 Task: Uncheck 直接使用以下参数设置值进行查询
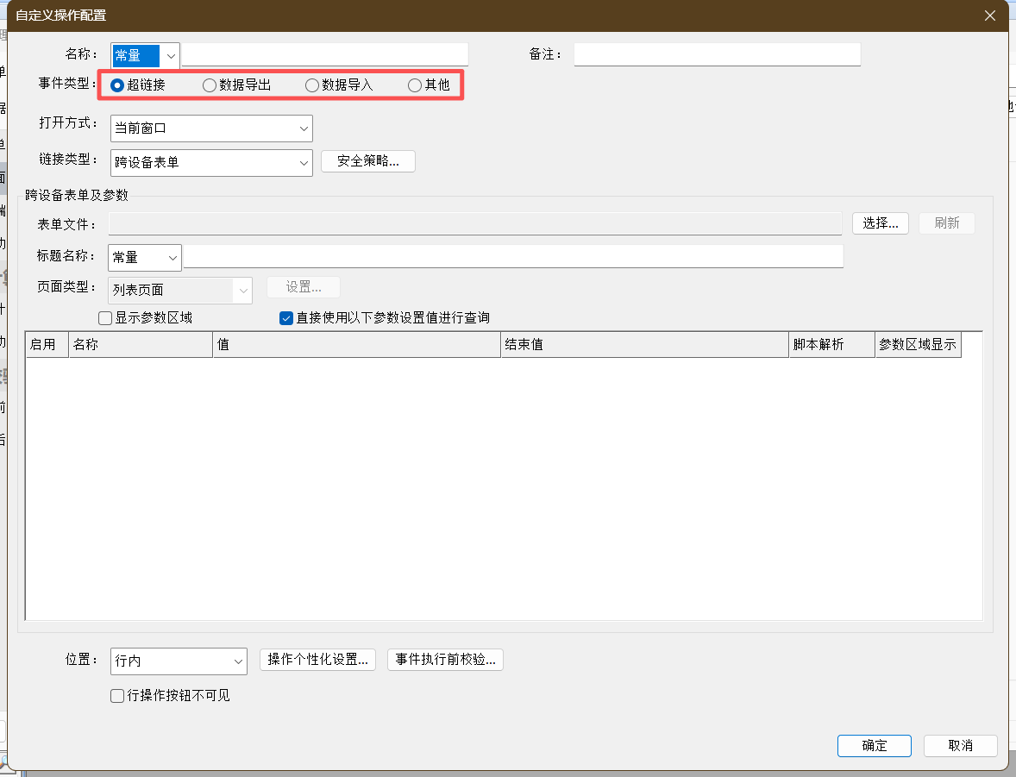286,318
